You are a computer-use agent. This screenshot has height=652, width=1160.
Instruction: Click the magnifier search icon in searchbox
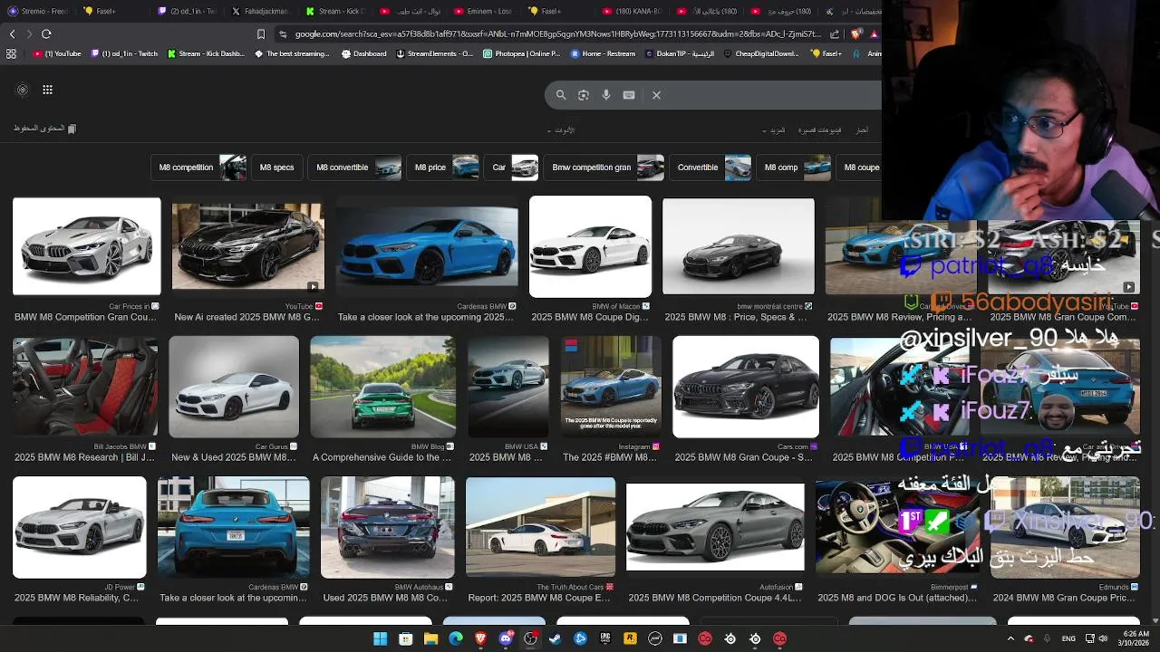pos(561,95)
